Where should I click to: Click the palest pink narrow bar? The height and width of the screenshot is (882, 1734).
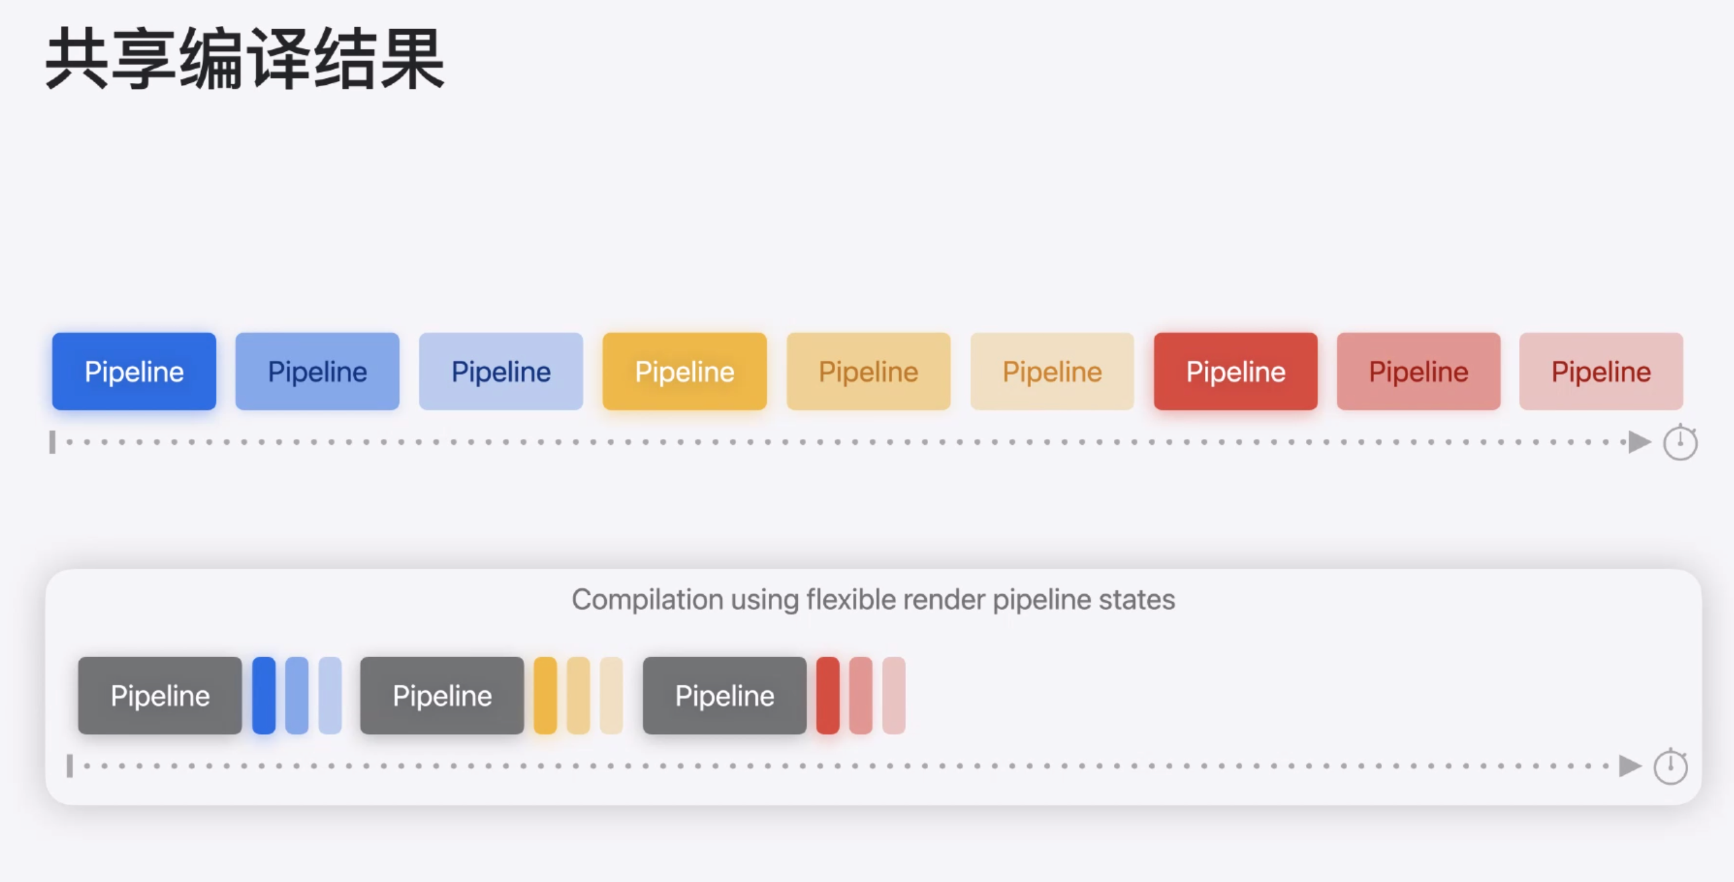(x=894, y=696)
